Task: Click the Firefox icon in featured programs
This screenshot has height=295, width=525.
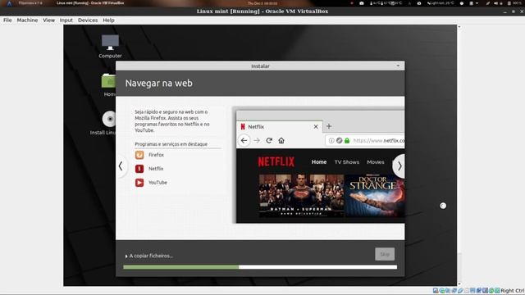Action: (139, 155)
